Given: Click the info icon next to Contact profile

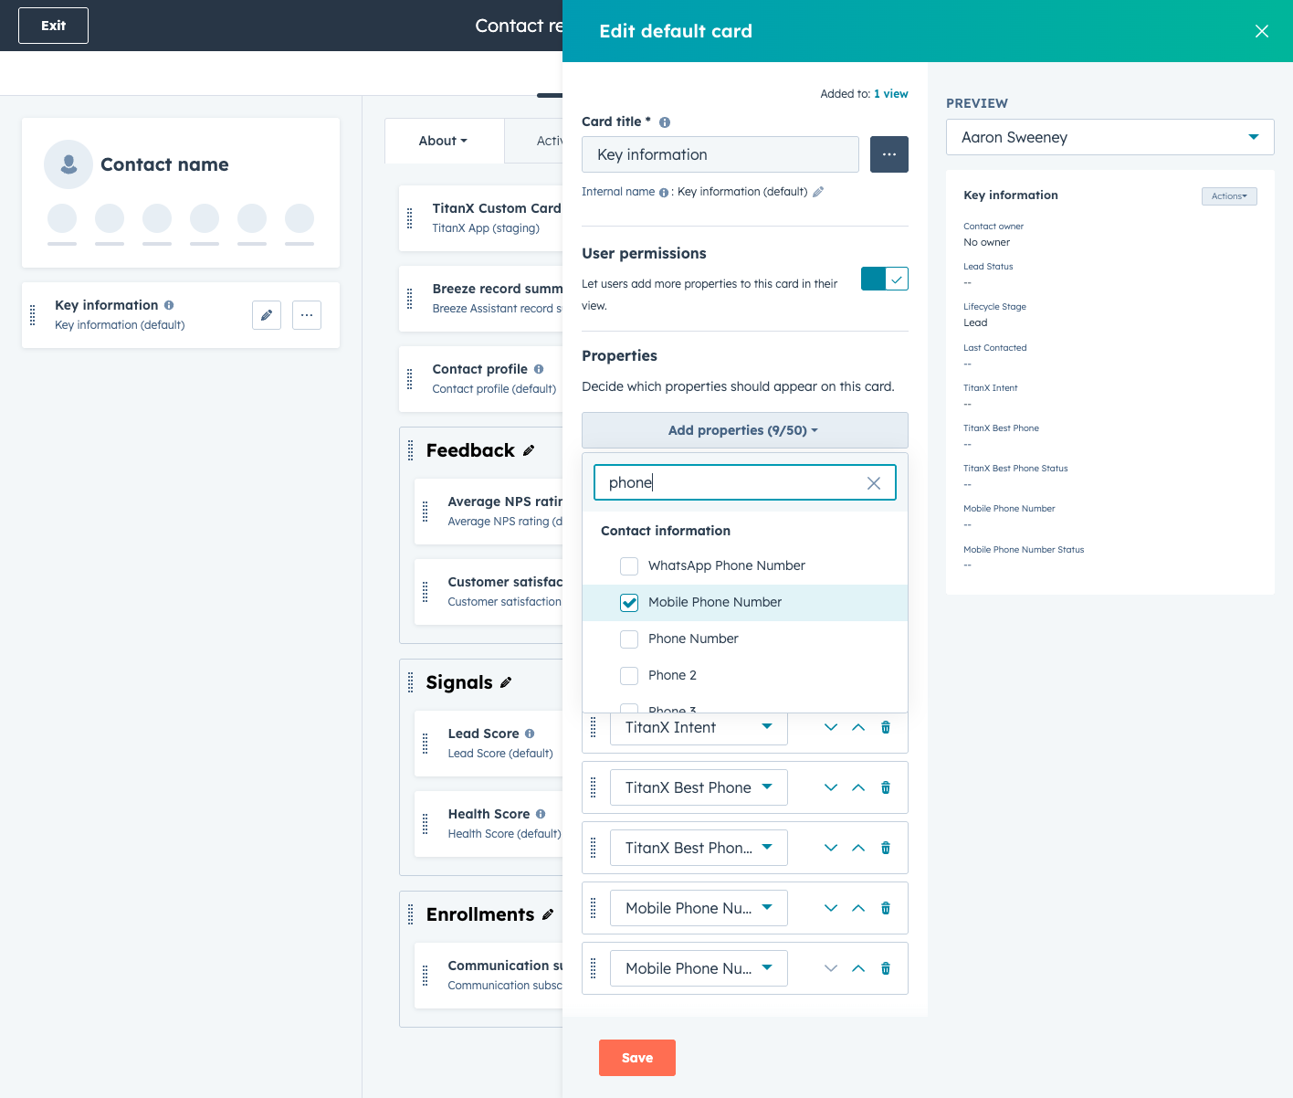Looking at the screenshot, I should (539, 369).
